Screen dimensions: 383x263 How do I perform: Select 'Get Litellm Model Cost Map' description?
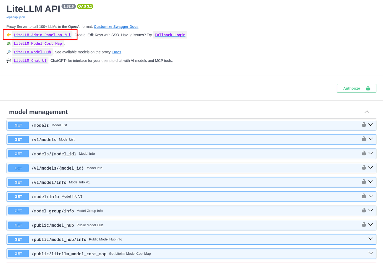coord(130,254)
